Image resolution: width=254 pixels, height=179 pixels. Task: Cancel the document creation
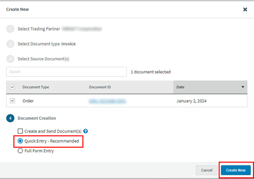[x=207, y=170]
